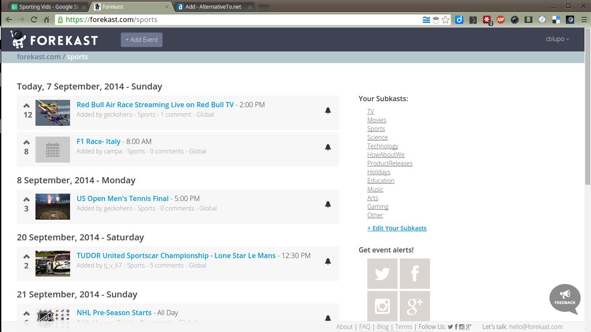Upvote the TUDOR United Sportscar Championship event
The image size is (591, 332).
pos(26,257)
